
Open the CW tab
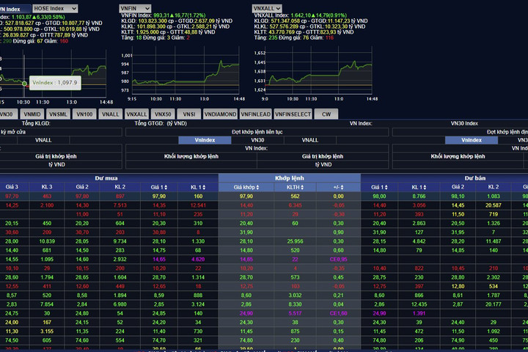click(326, 114)
